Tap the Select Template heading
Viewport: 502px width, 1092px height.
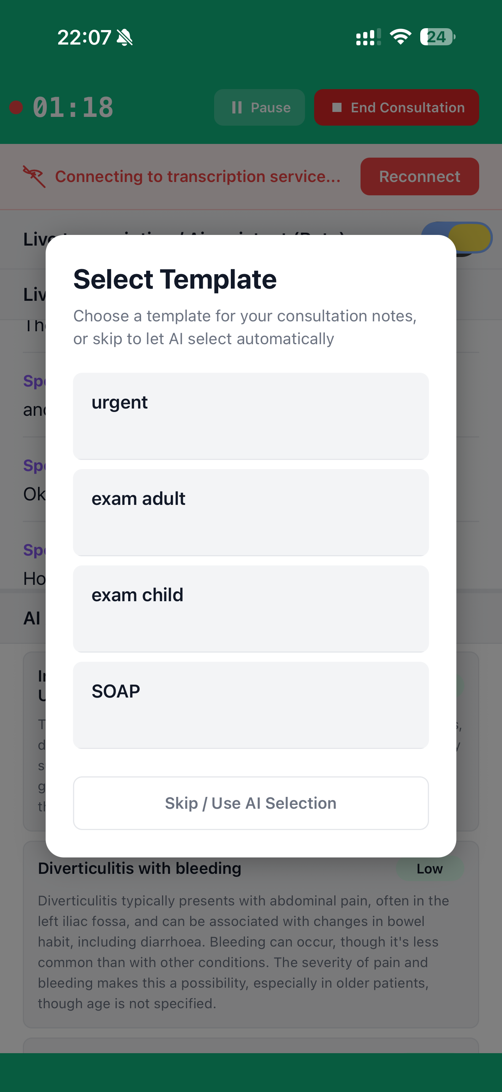click(x=175, y=279)
